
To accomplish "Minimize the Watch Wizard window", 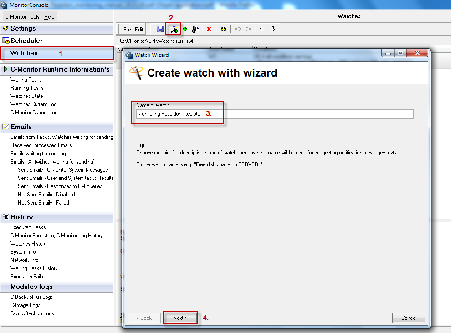I will click(388, 53).
